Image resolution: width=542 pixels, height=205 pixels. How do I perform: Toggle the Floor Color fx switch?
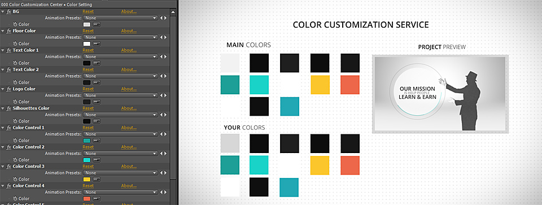[x=8, y=31]
